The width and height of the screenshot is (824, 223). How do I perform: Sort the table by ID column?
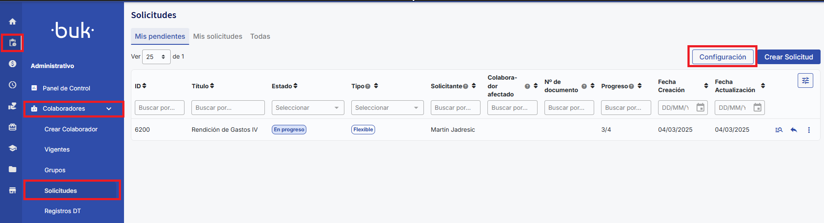(144, 86)
